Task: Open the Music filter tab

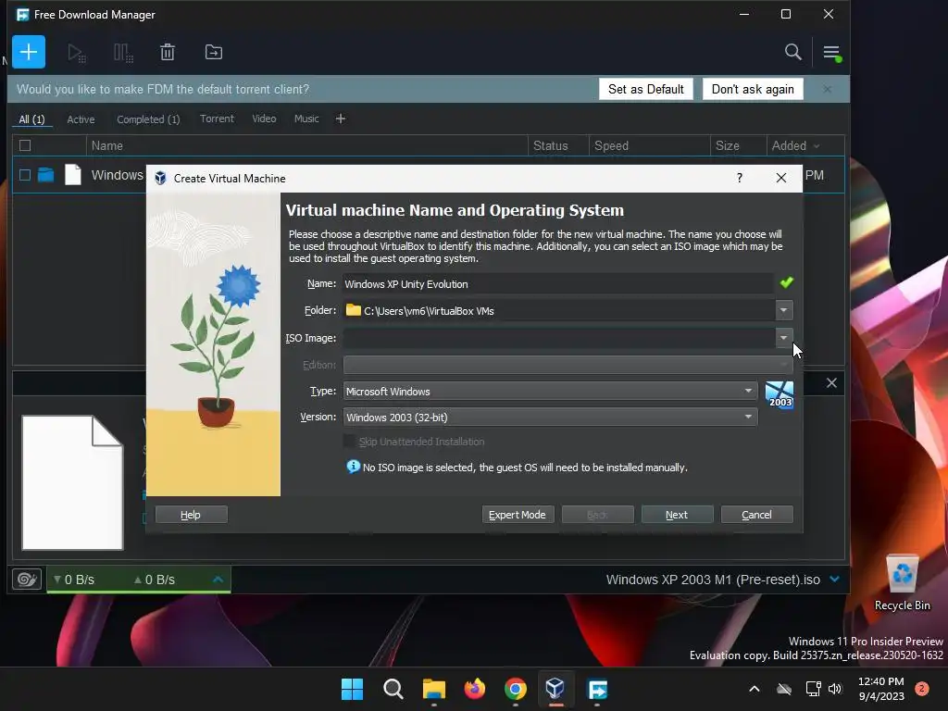Action: [x=306, y=118]
